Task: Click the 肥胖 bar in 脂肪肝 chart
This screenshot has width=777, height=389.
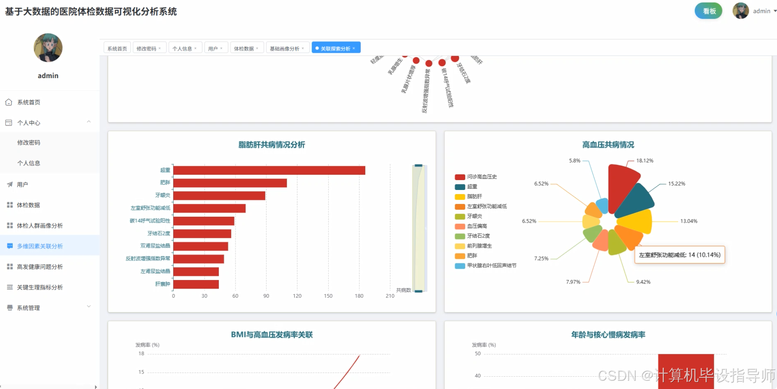Action: pos(230,183)
